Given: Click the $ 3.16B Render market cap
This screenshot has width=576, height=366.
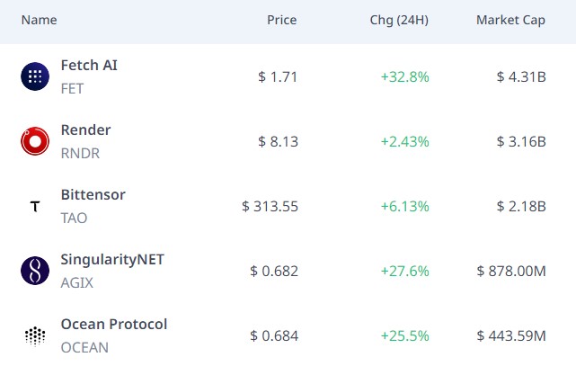Looking at the screenshot, I should [521, 141].
